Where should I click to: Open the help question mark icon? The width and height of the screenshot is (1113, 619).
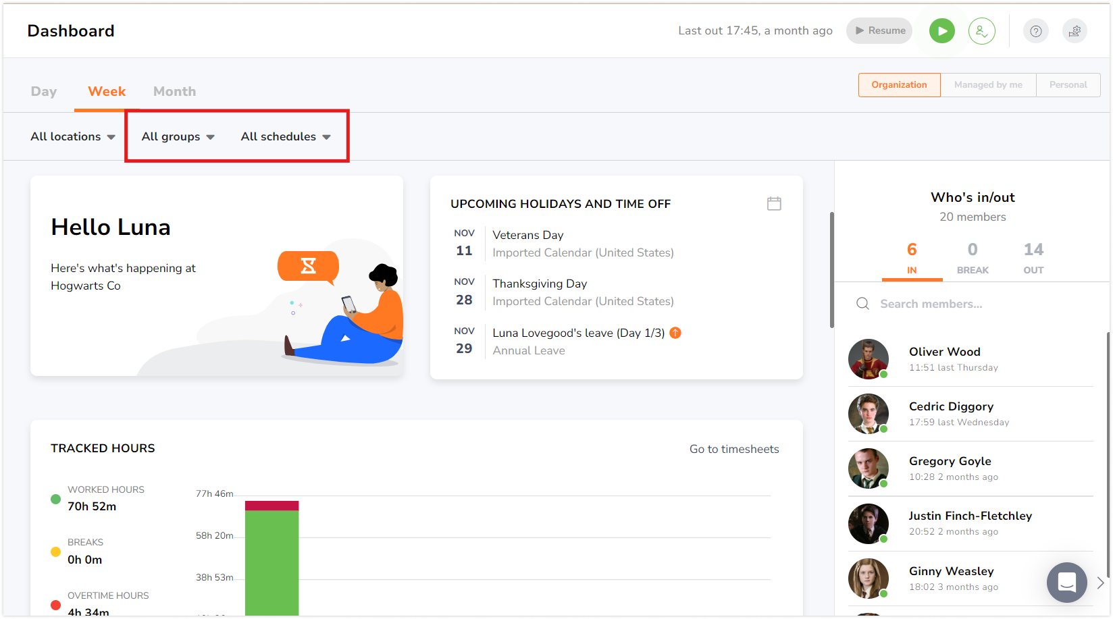coord(1035,31)
